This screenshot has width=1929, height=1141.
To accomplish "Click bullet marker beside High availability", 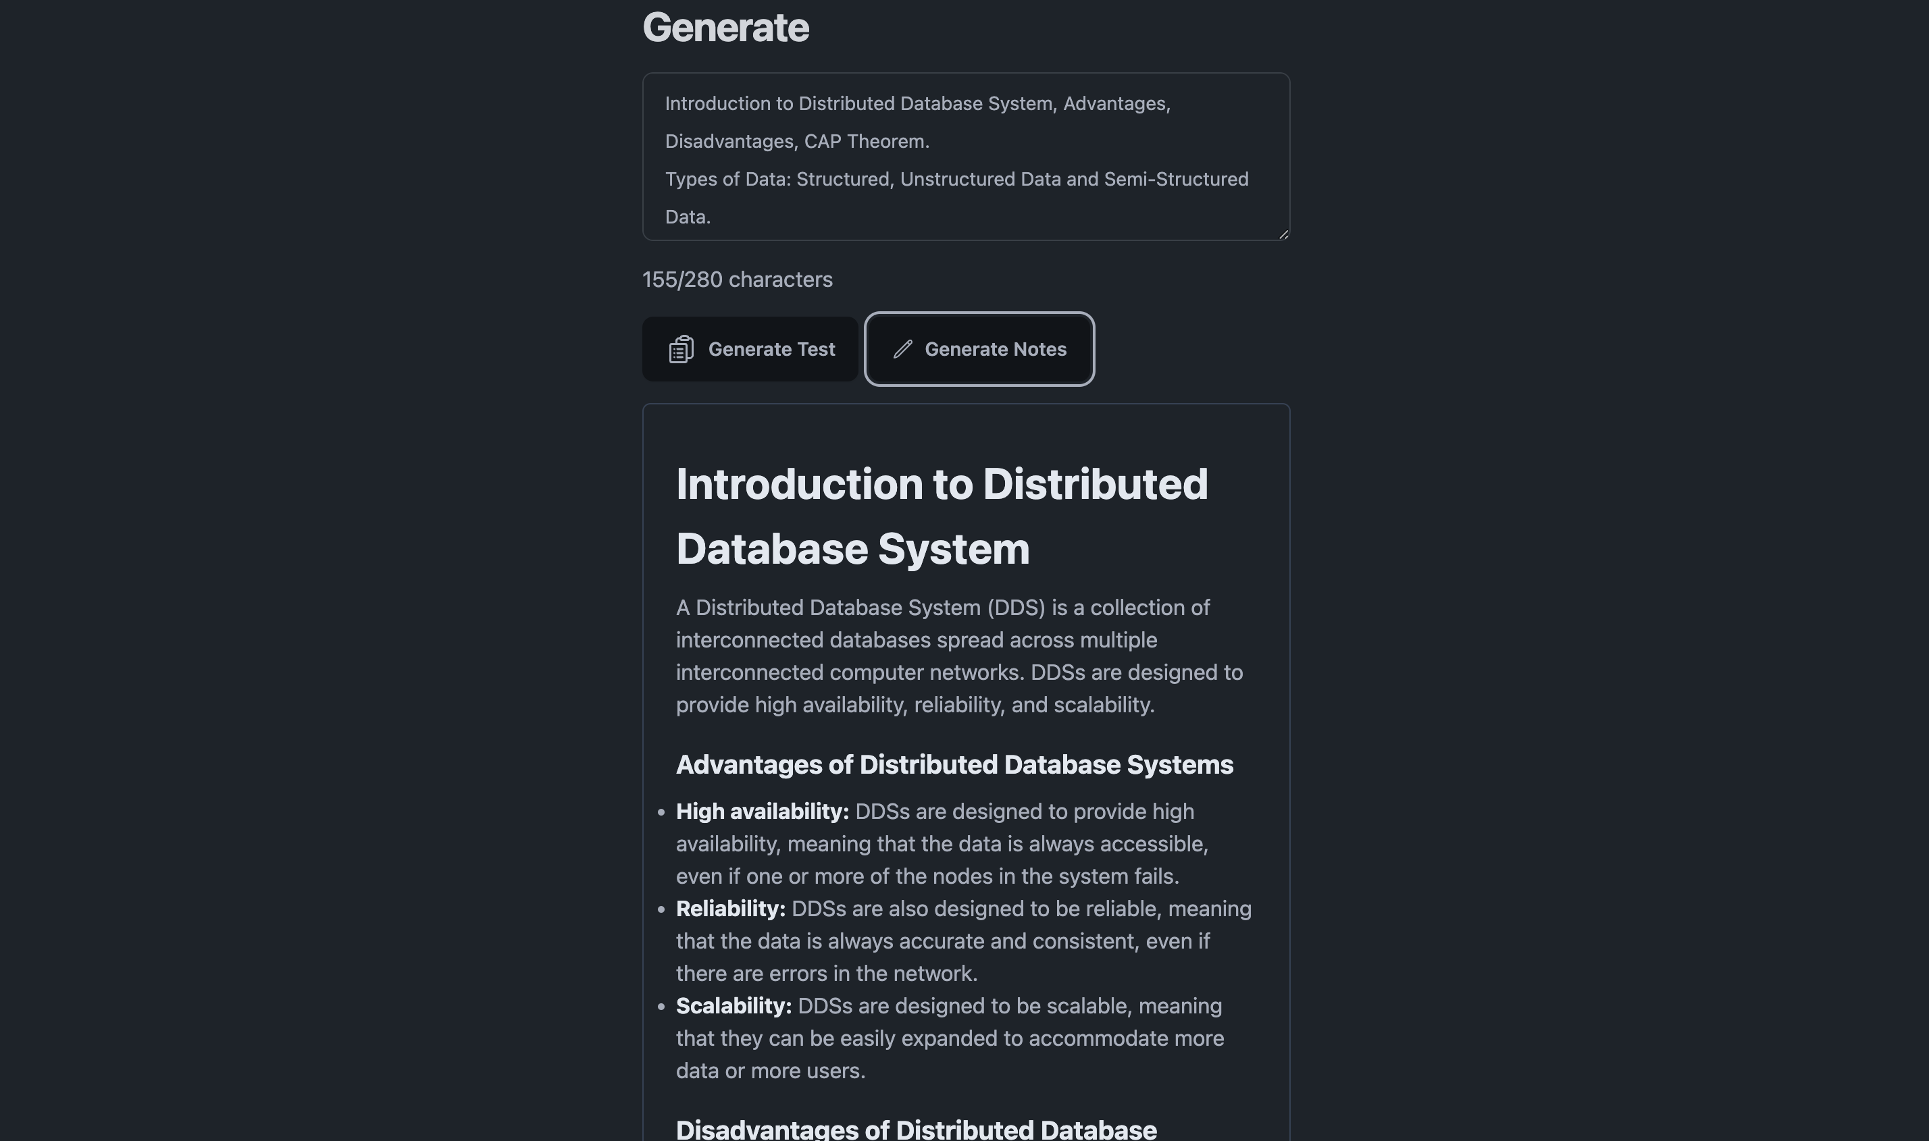I will pyautogui.click(x=661, y=812).
